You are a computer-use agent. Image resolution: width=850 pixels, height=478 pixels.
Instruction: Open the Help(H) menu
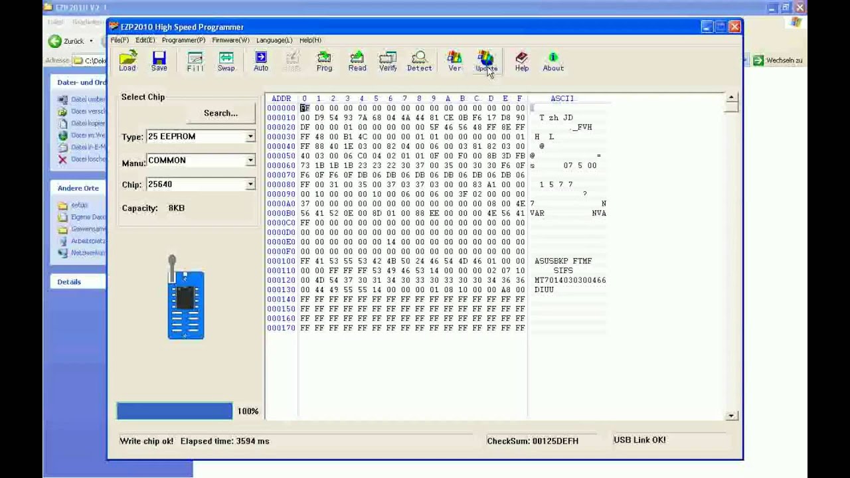[x=310, y=40]
